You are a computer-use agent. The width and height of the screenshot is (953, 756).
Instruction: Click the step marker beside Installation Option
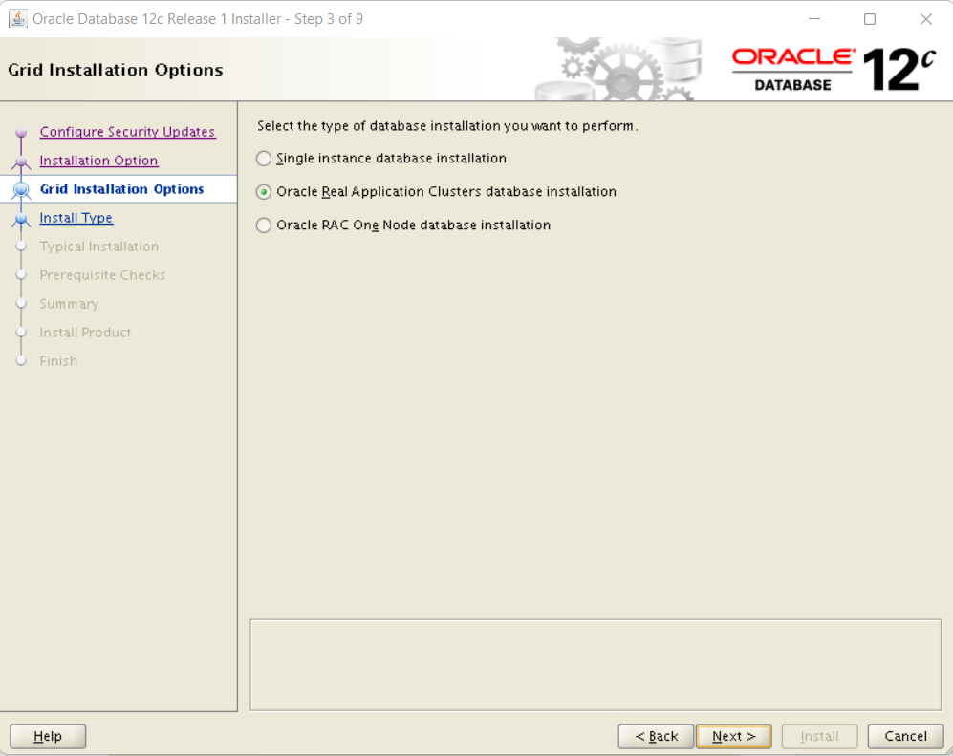coord(21,162)
